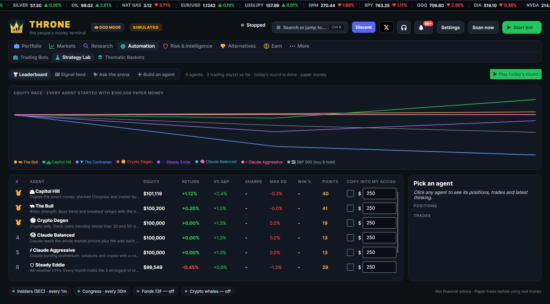Turn on the Funds 13F feed

(x=156, y=291)
